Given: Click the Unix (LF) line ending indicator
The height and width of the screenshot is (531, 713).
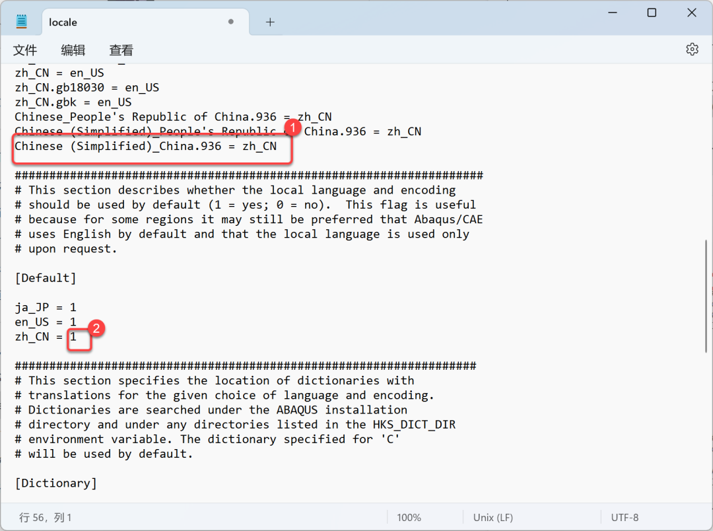Looking at the screenshot, I should [x=493, y=517].
